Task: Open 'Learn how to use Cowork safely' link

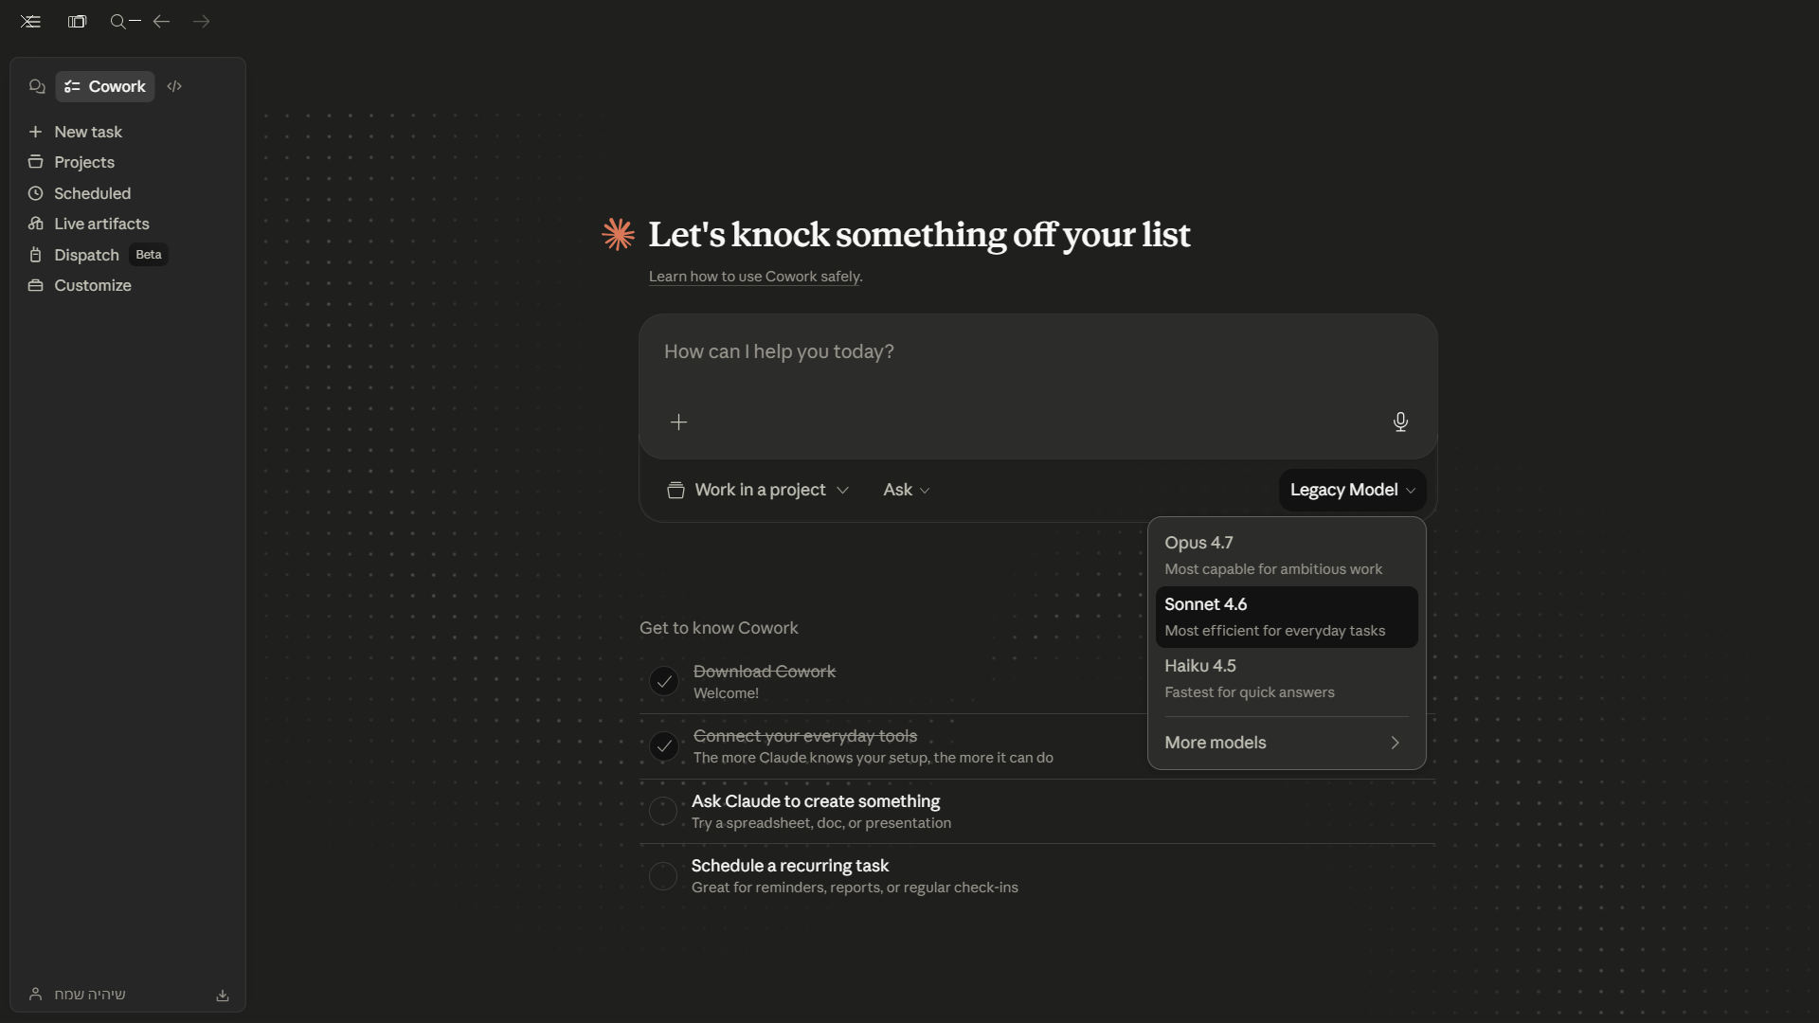Action: point(754,277)
